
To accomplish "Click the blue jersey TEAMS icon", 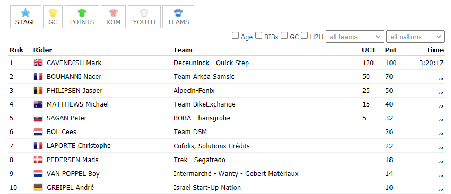I will point(178,13).
